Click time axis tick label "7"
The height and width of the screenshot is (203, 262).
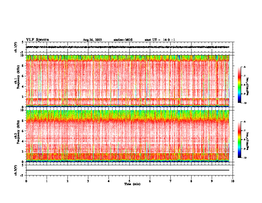[x=171, y=181]
